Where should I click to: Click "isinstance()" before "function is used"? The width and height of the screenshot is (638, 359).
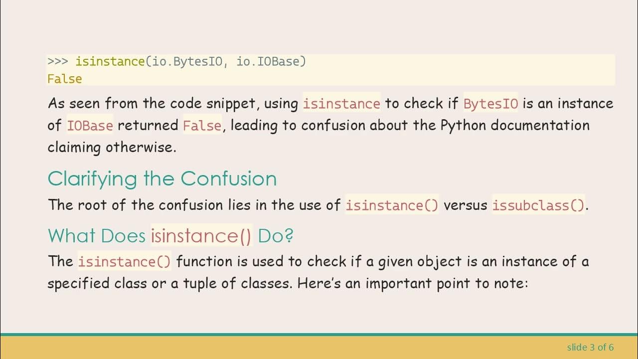point(124,261)
